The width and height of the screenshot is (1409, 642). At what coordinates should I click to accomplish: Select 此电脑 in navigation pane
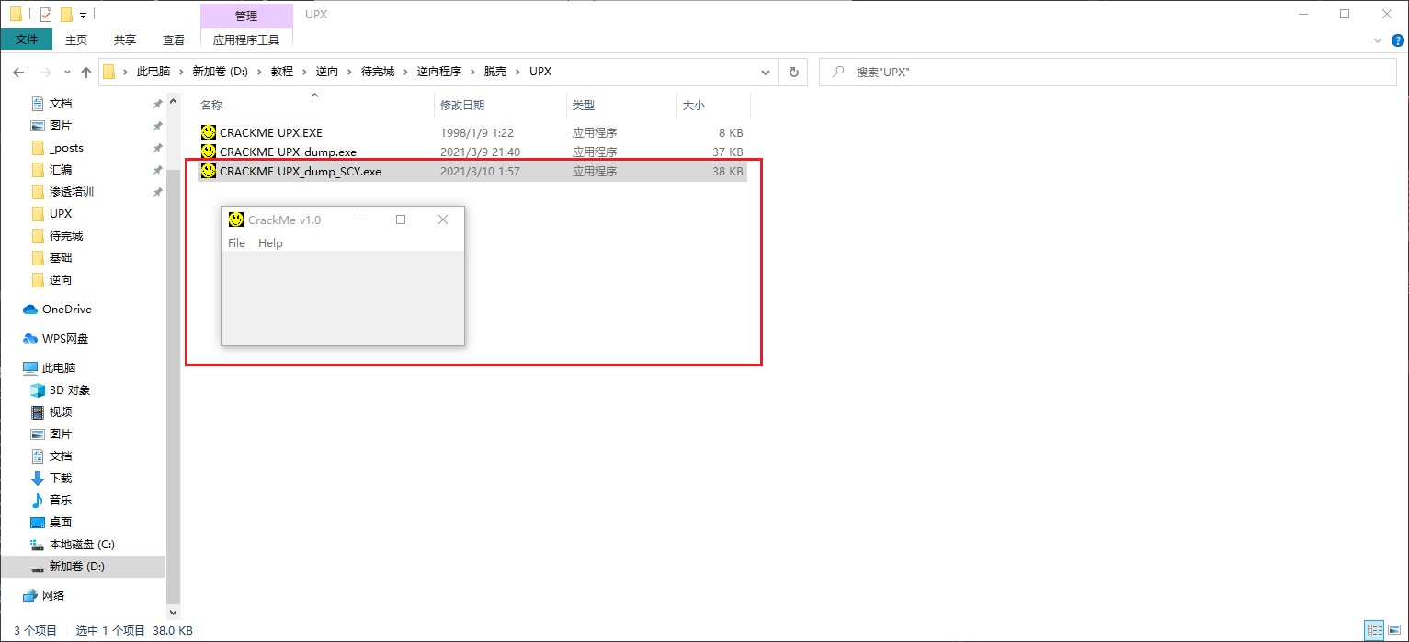pyautogui.click(x=59, y=368)
